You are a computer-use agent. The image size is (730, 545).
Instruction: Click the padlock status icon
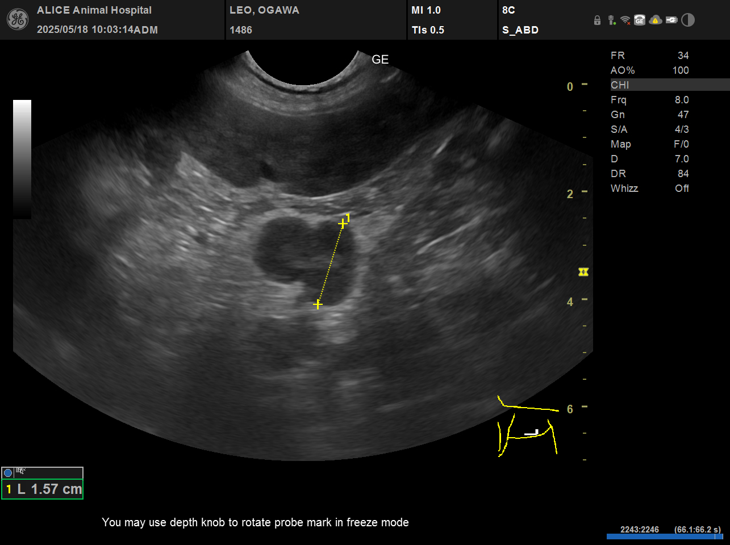coord(597,20)
